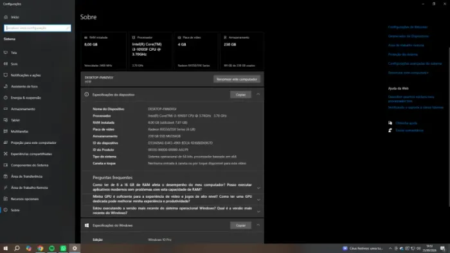Open Configurações avançadas do sistema link

(415, 64)
